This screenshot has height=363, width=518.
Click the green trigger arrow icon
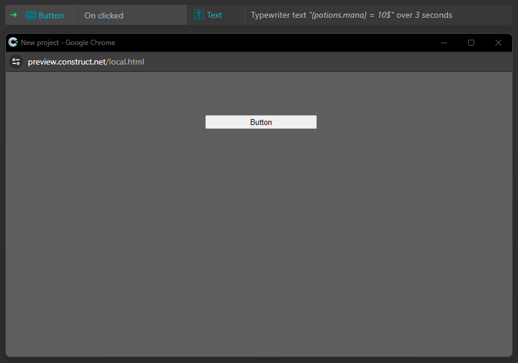[x=14, y=15]
